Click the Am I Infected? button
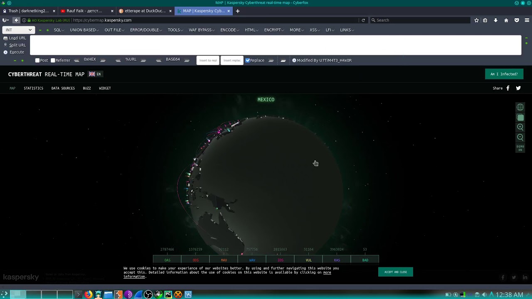This screenshot has width=532, height=299. 504,74
